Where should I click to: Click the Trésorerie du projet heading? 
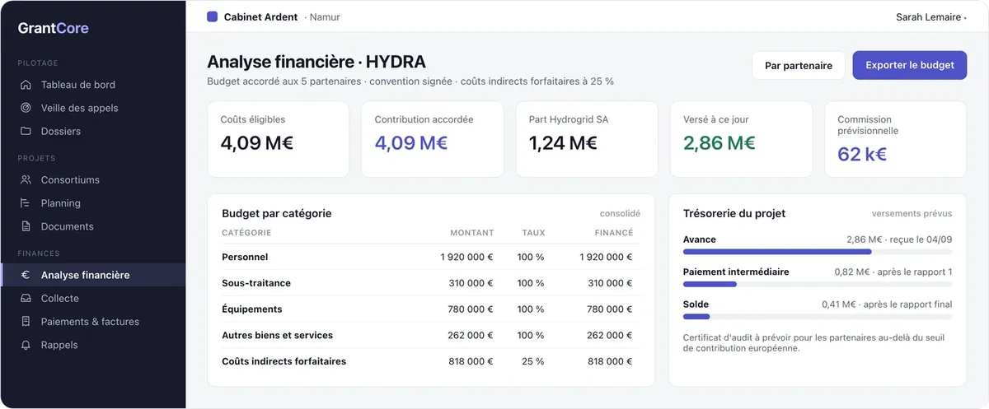tap(734, 213)
